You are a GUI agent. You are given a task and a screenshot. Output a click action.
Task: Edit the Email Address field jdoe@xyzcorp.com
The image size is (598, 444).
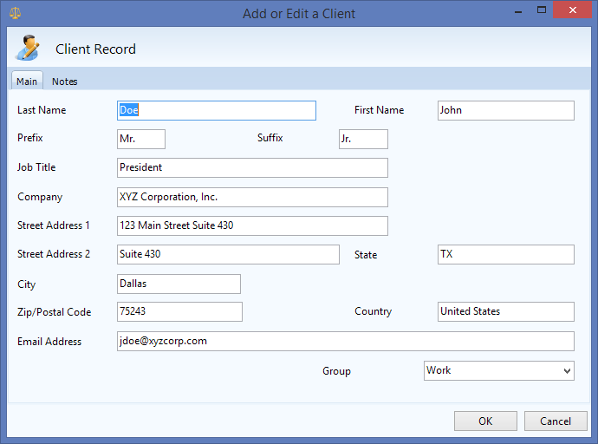(346, 341)
